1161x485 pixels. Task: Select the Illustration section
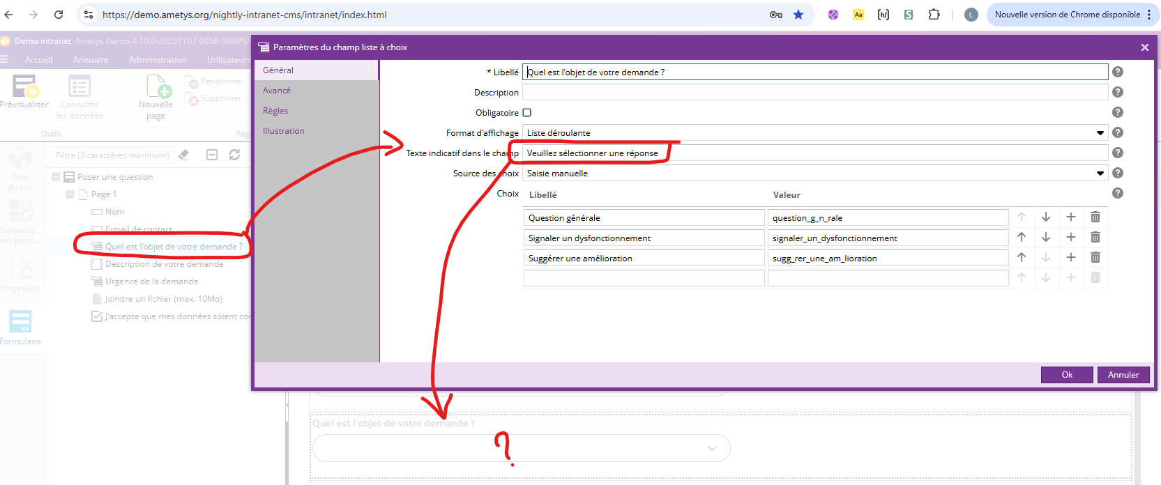[x=283, y=131]
